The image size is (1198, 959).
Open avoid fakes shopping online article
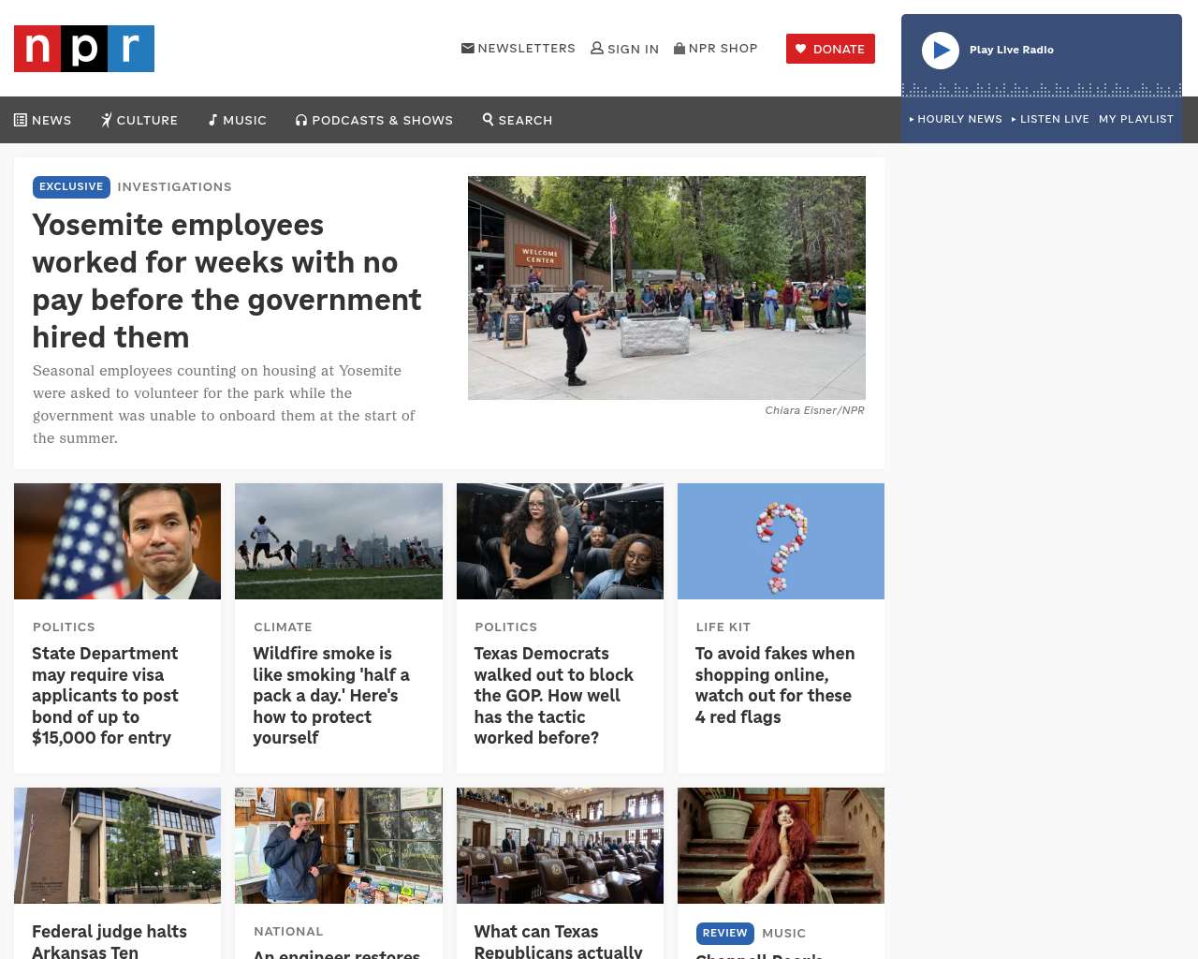click(775, 686)
